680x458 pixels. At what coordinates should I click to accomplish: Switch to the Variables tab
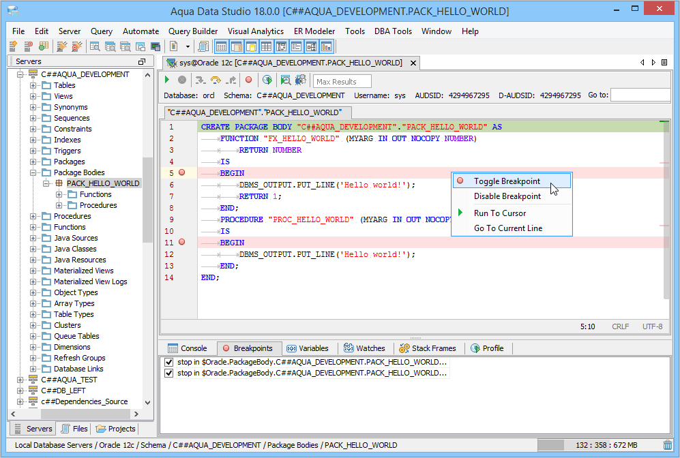307,348
